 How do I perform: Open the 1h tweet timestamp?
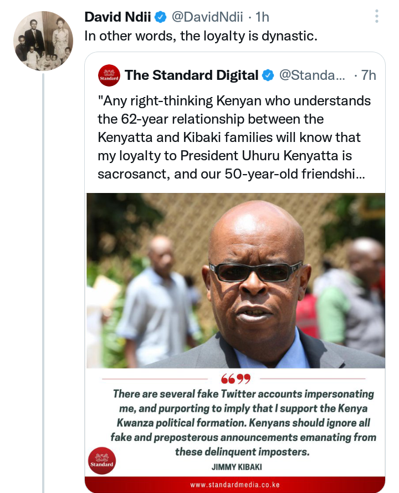(x=262, y=17)
